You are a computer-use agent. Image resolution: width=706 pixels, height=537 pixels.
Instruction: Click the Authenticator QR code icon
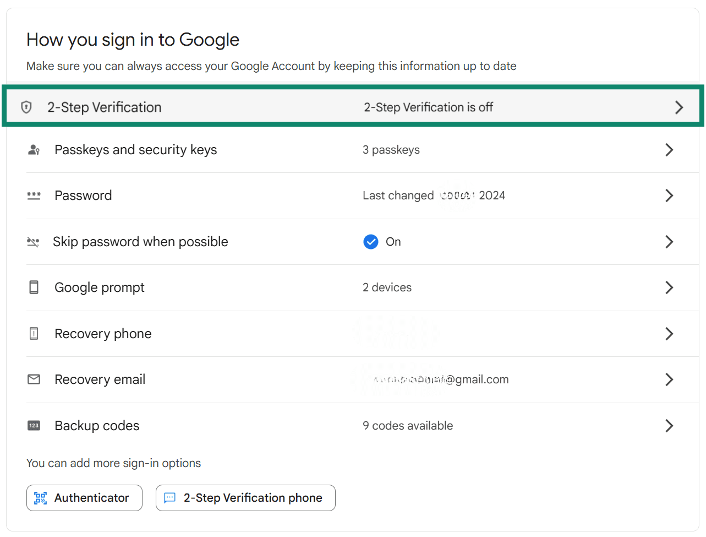click(x=39, y=497)
